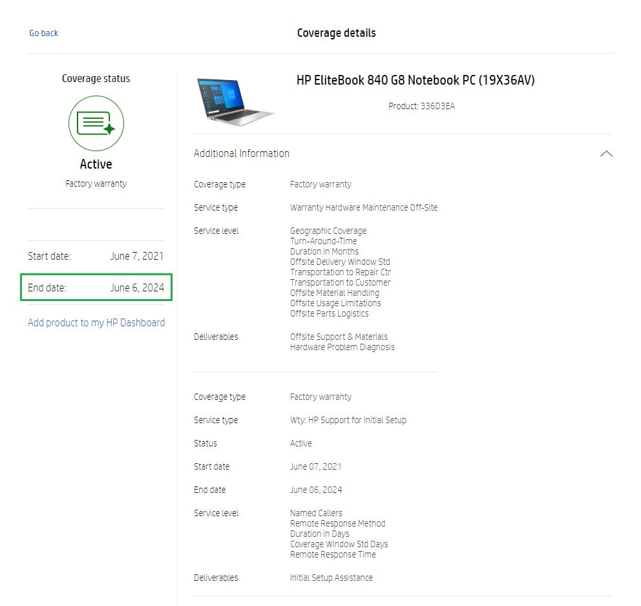Click Transportation to Customer entry
Viewport: 641px width, 606px height.
[340, 282]
